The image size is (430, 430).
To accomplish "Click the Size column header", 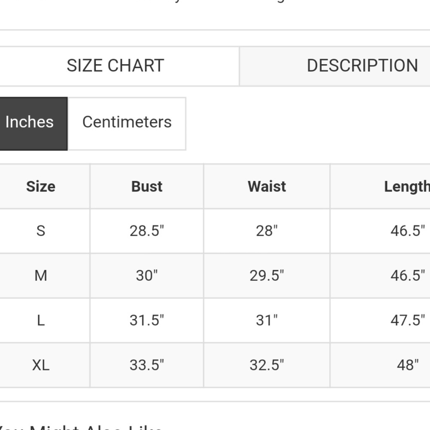I will pos(41,187).
